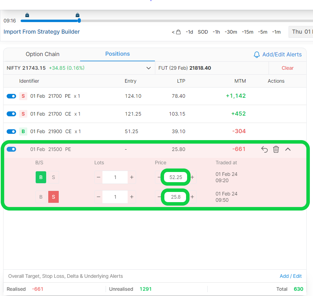Image resolution: width=313 pixels, height=296 pixels.
Task: Click the Clear button
Action: (287, 68)
